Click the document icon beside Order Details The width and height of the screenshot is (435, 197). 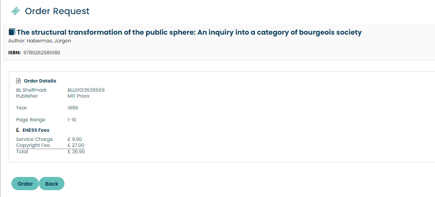(x=19, y=81)
